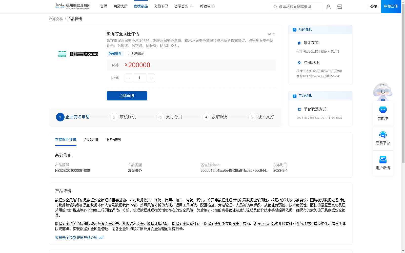405x253 pixels.
Task: Click product number HZIDEC01000091008
Action: tap(72, 171)
